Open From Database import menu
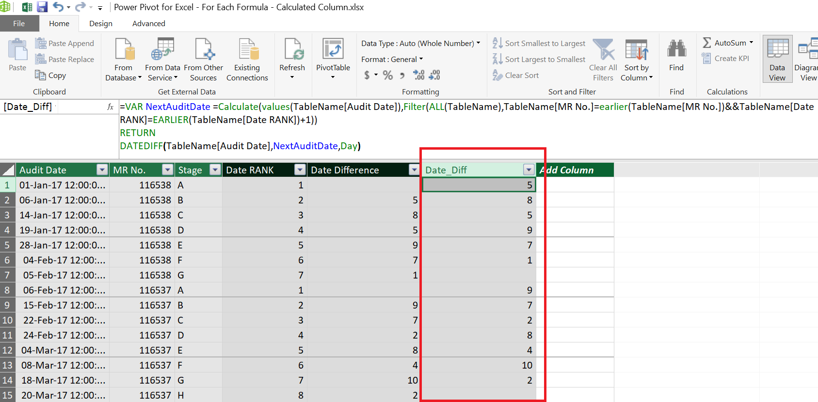 (x=123, y=60)
